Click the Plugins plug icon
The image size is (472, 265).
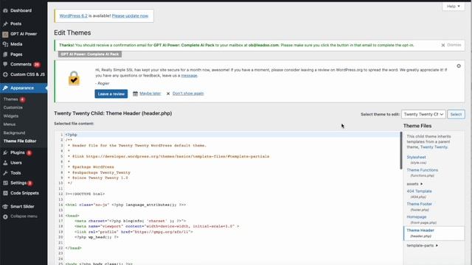[x=5, y=152]
